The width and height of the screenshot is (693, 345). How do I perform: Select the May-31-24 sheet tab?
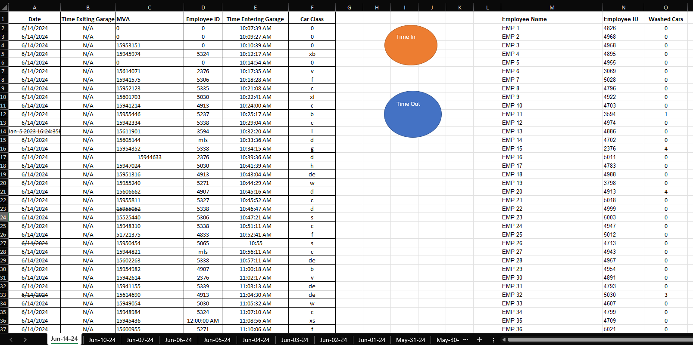pyautogui.click(x=411, y=340)
